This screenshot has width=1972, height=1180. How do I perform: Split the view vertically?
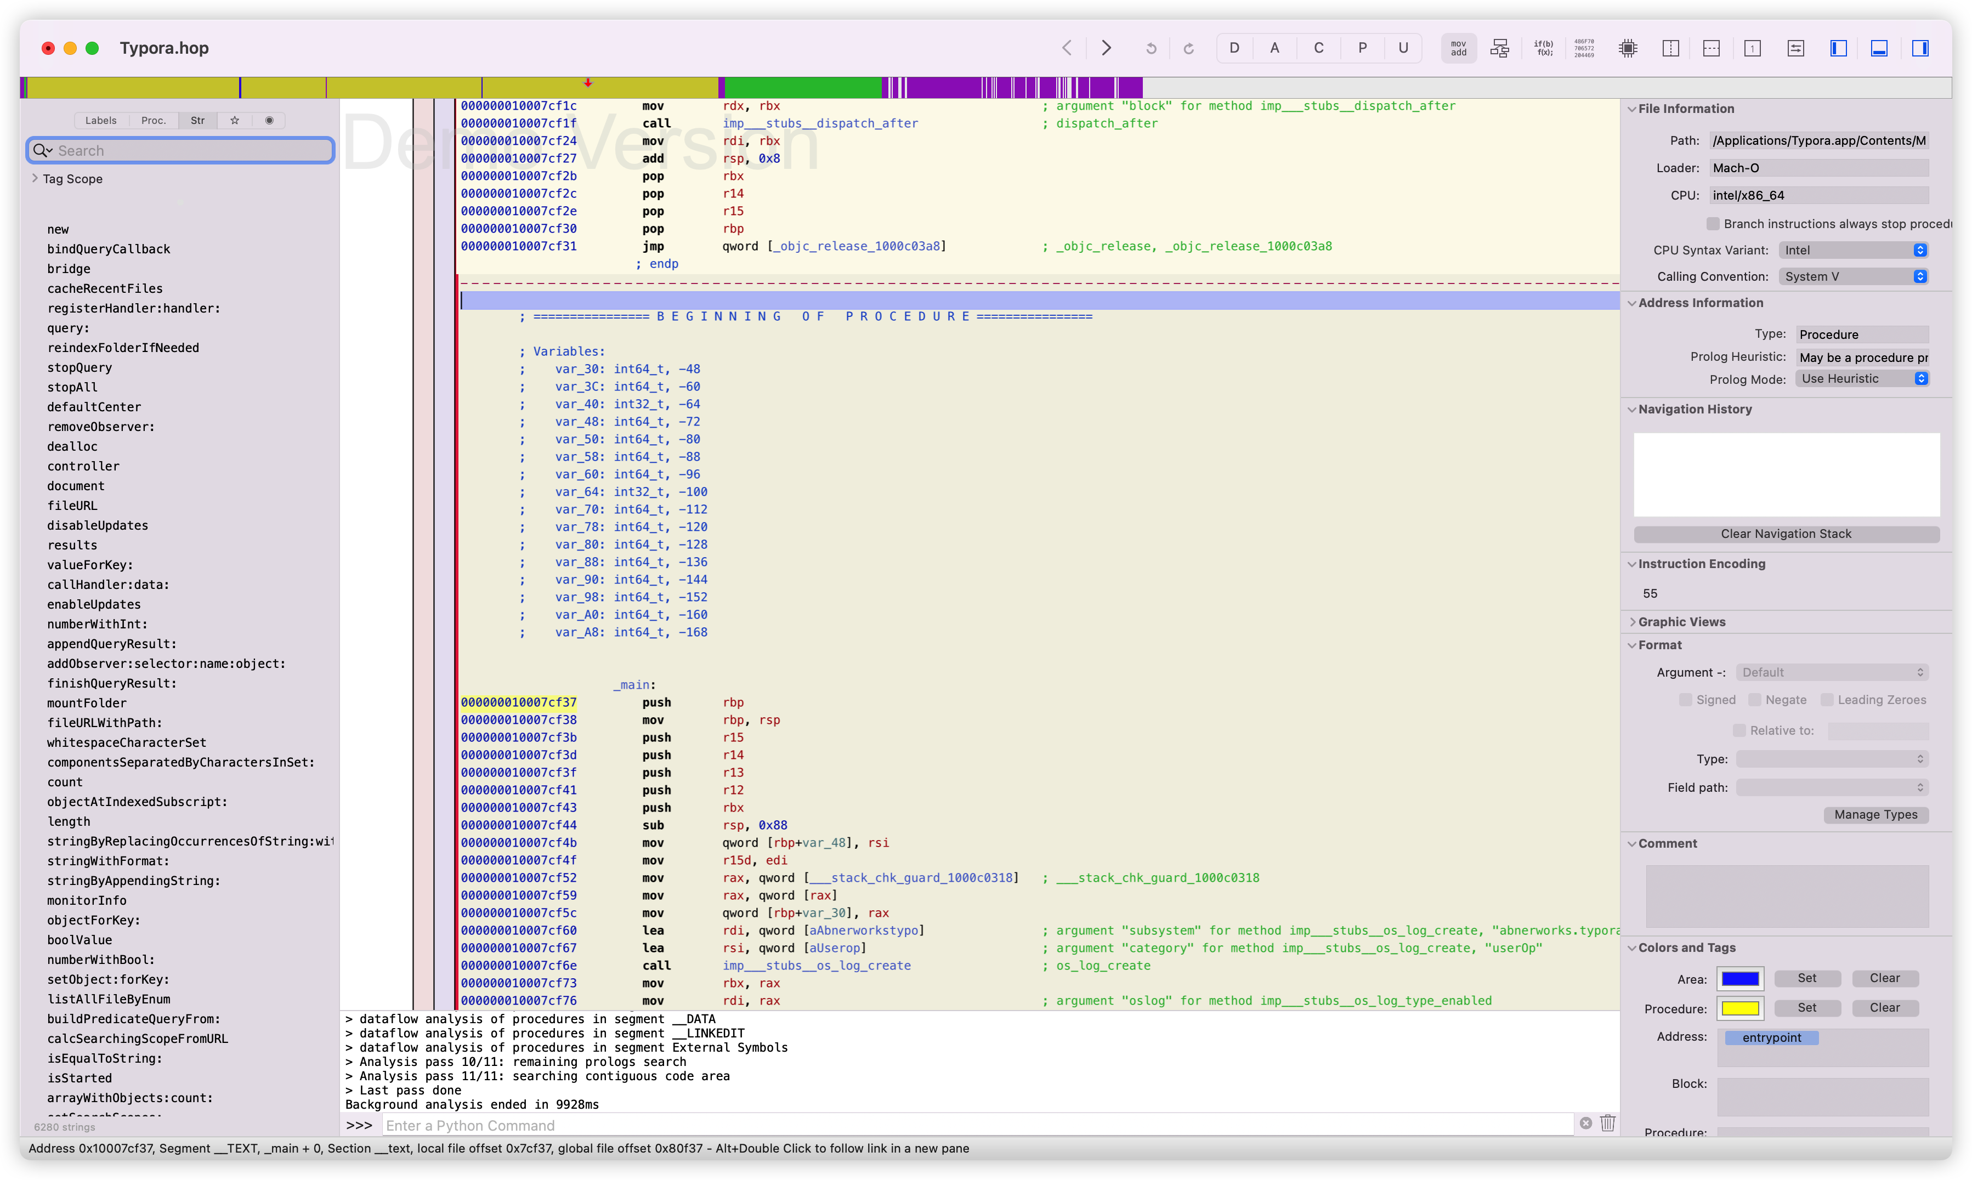pyautogui.click(x=1670, y=48)
